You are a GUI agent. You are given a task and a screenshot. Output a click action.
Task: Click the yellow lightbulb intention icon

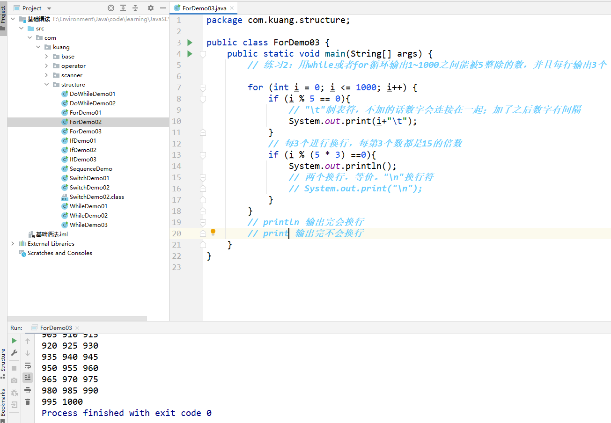tap(213, 232)
